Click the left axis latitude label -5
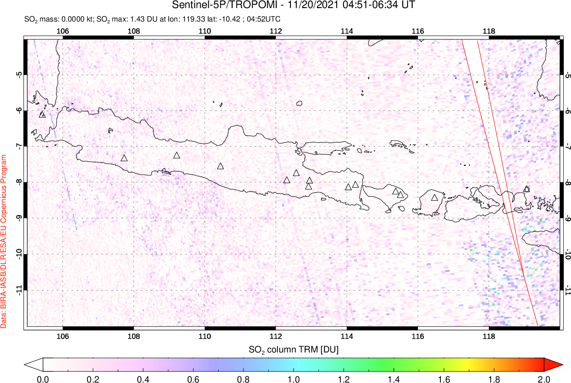The image size is (571, 383). (x=19, y=75)
